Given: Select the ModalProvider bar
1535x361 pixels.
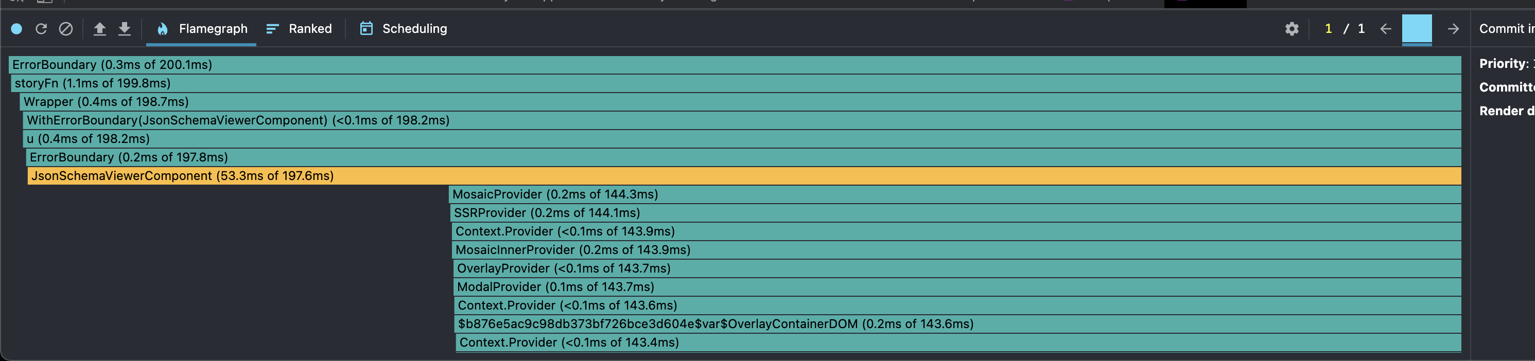Looking at the screenshot, I should click(x=957, y=286).
